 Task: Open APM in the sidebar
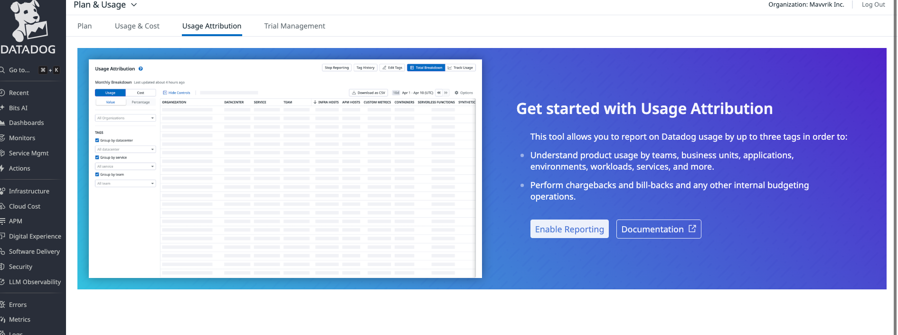tap(15, 221)
